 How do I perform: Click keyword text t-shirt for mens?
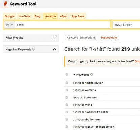tap(82, 105)
